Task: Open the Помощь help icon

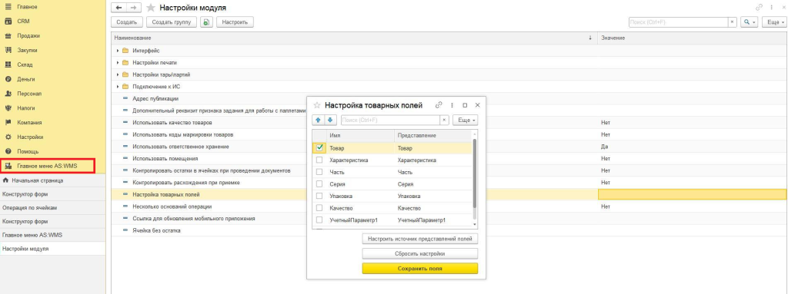Action: (x=8, y=151)
